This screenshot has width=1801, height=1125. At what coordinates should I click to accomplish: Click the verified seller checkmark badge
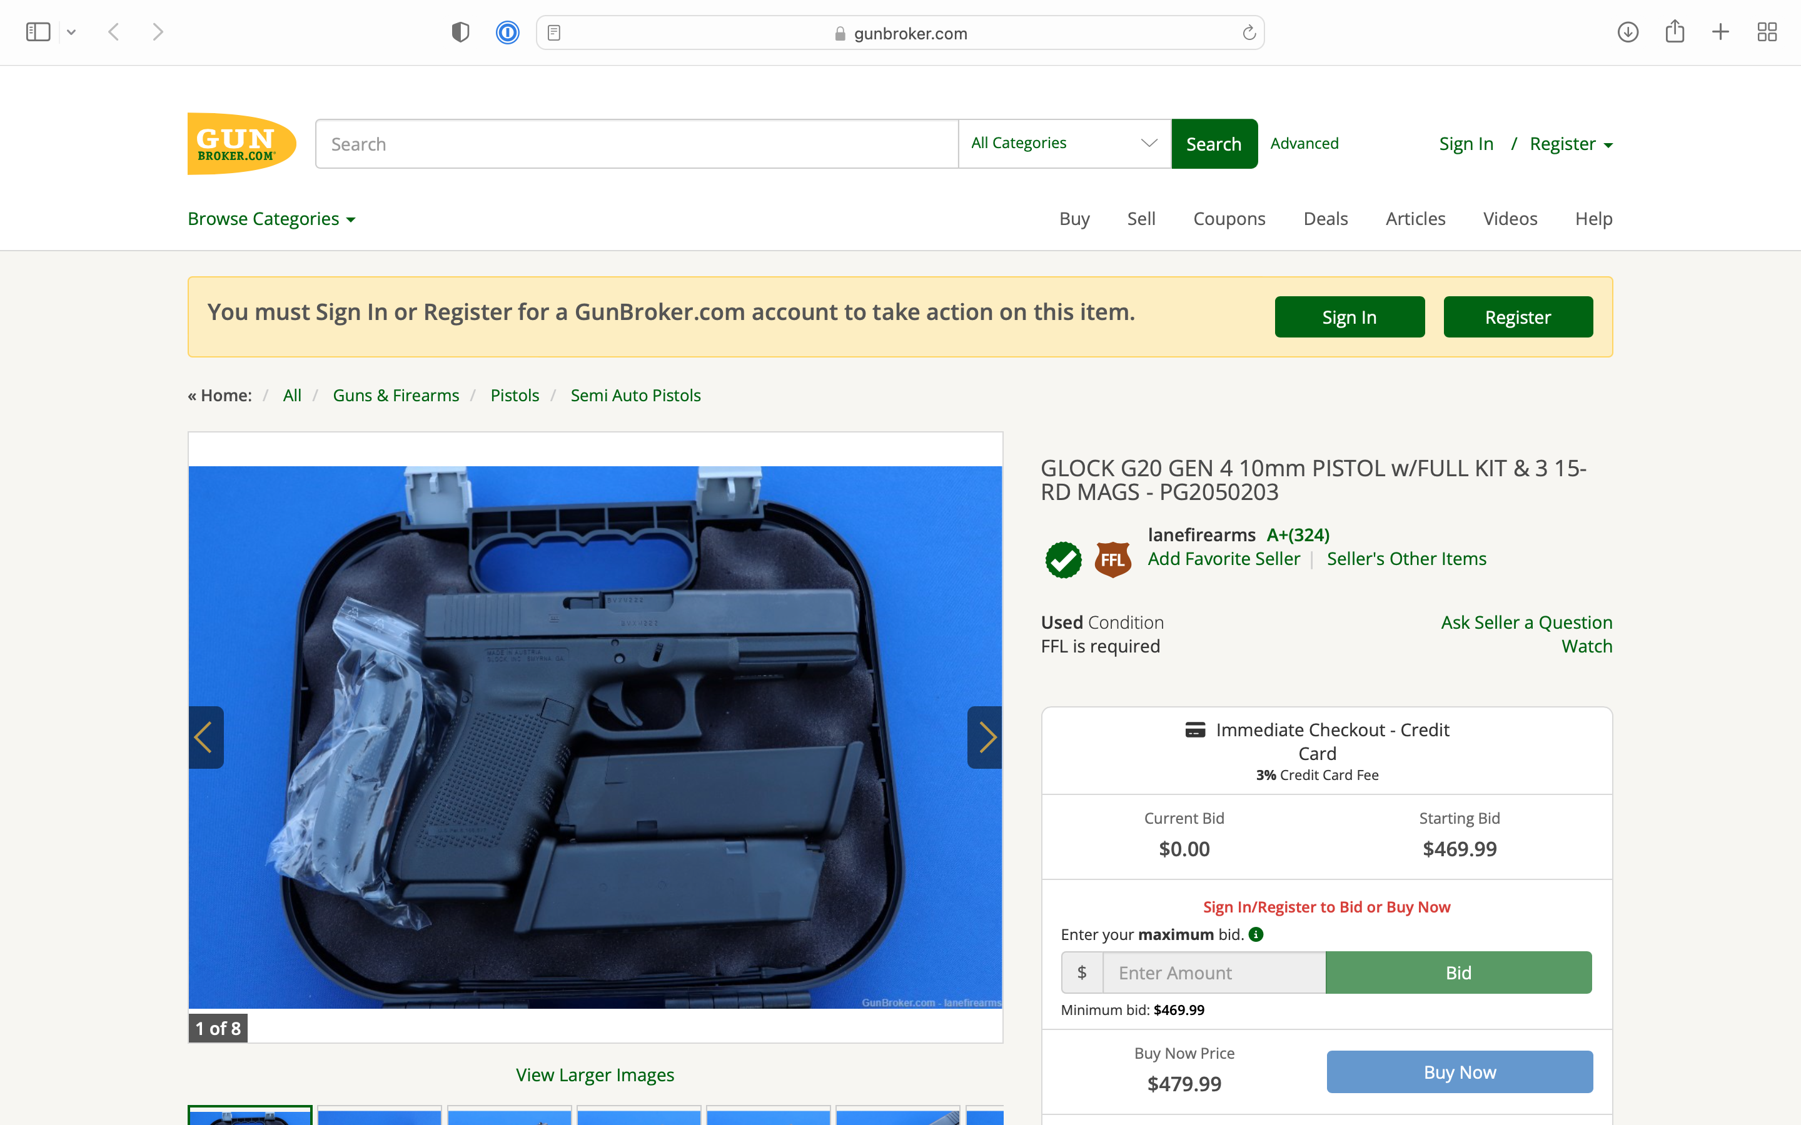click(1064, 559)
